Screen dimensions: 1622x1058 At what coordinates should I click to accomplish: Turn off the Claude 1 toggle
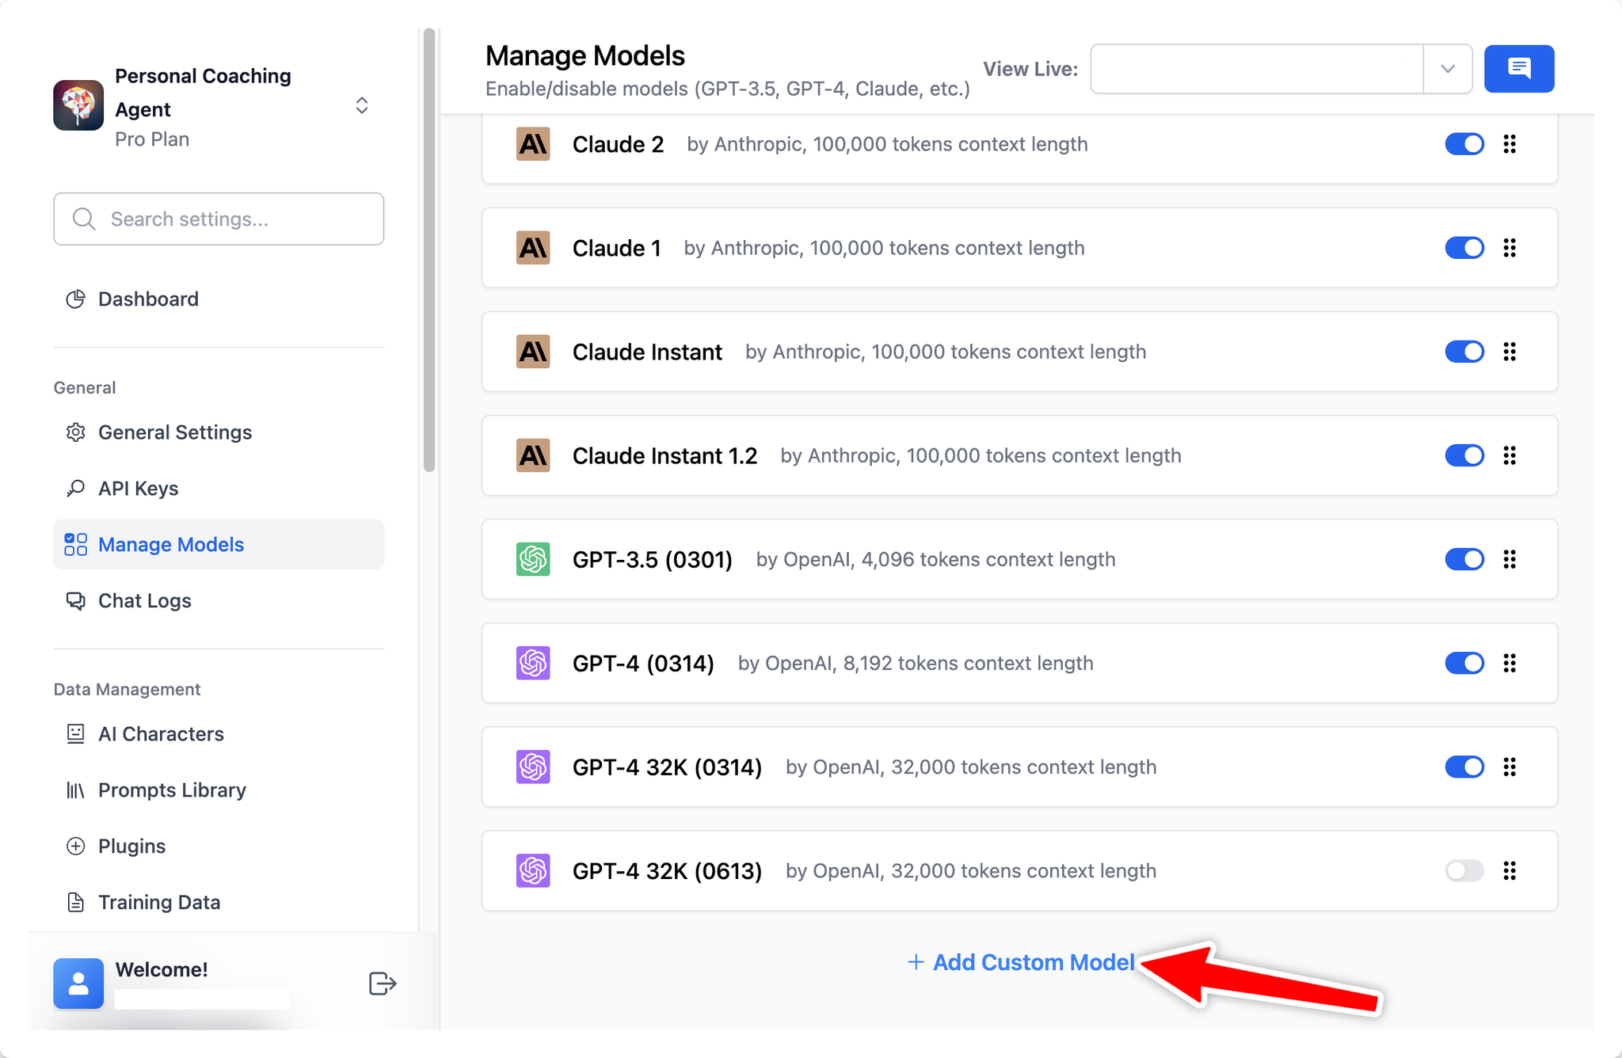(1464, 248)
